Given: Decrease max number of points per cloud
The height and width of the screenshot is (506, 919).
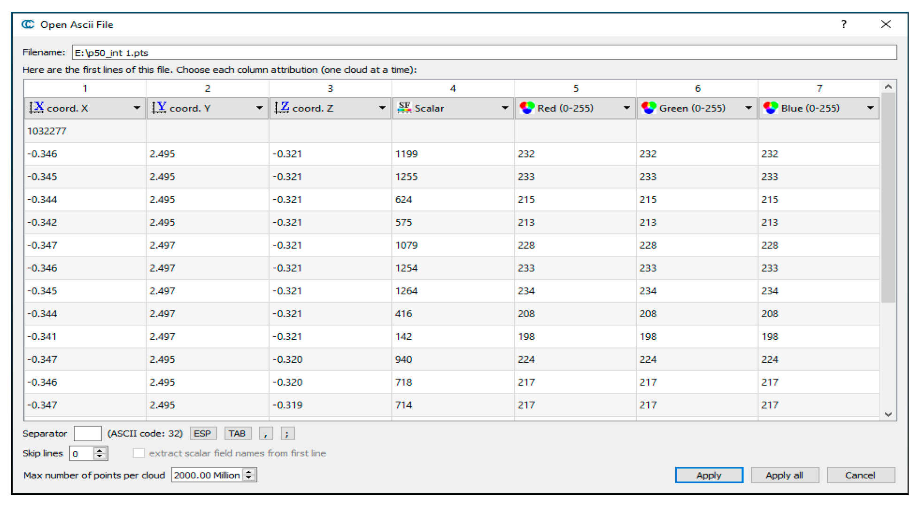Looking at the screenshot, I should coord(249,478).
